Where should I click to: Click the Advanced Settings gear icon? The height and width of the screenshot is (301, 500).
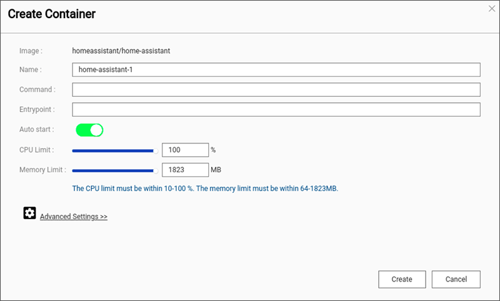(29, 213)
